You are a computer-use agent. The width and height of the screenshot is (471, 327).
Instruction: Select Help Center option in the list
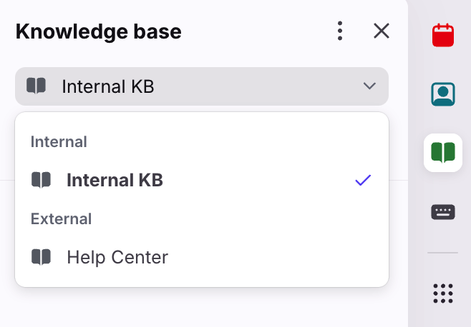click(202, 257)
